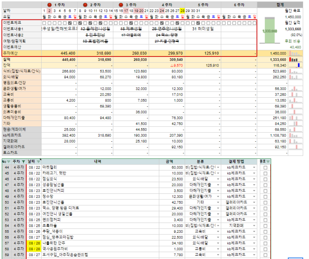Select the 1,108,780 kb체크카드 total
The height and width of the screenshot is (259, 309).
(273, 135)
